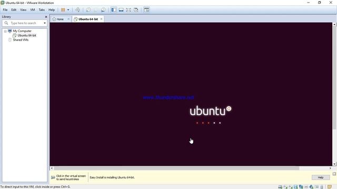Click the Library panel title
This screenshot has height=189, width=337.
point(6,17)
